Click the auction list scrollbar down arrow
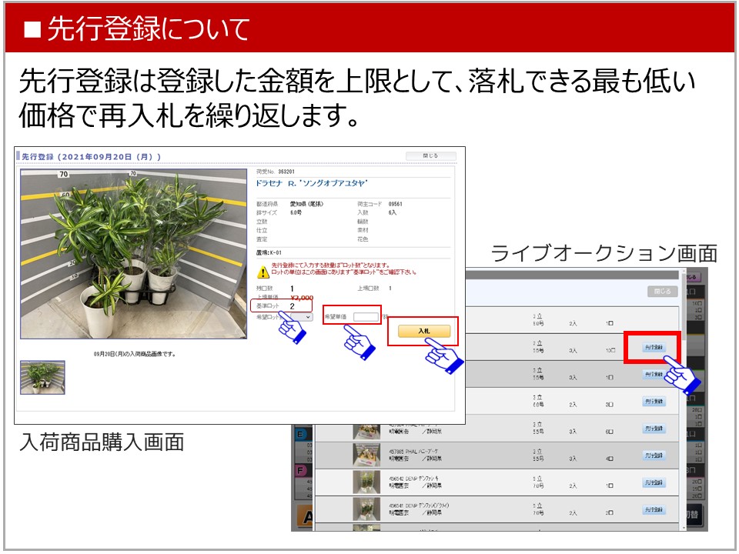The width and height of the screenshot is (739, 554). coord(683,526)
